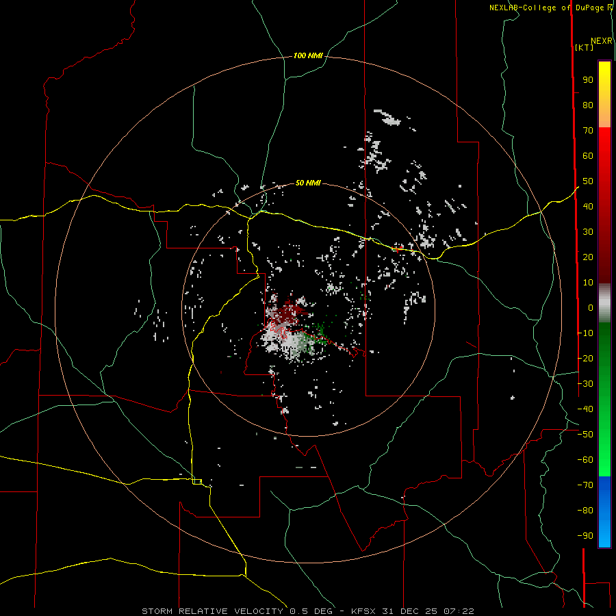Click the 70 value on velocity scale
This screenshot has width=616, height=616.
[588, 131]
